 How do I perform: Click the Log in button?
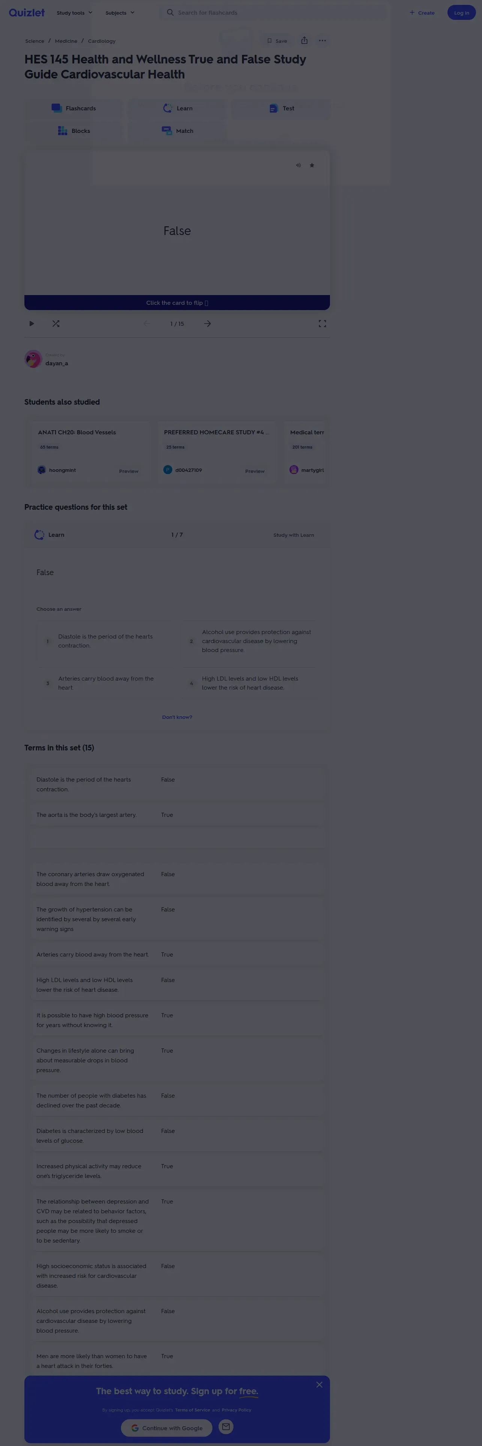pyautogui.click(x=461, y=13)
